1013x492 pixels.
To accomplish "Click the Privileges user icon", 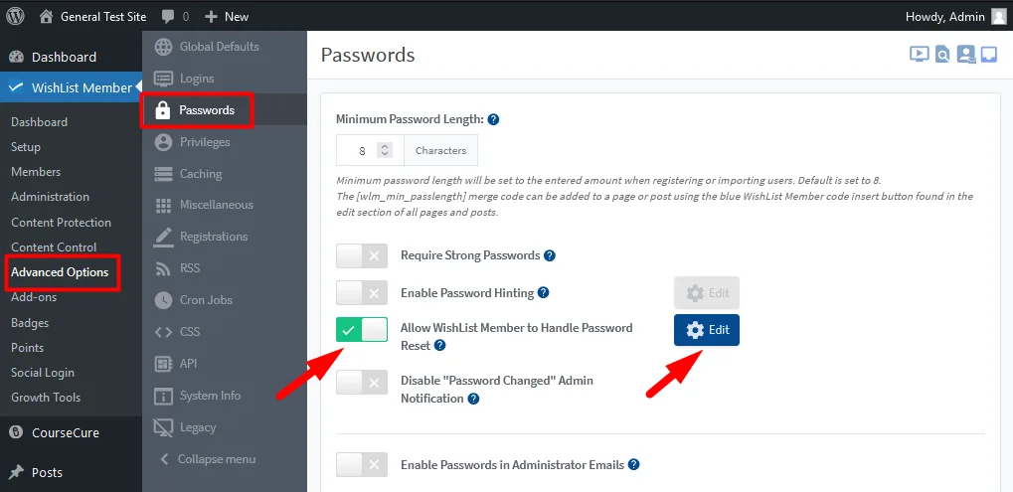I will [163, 142].
